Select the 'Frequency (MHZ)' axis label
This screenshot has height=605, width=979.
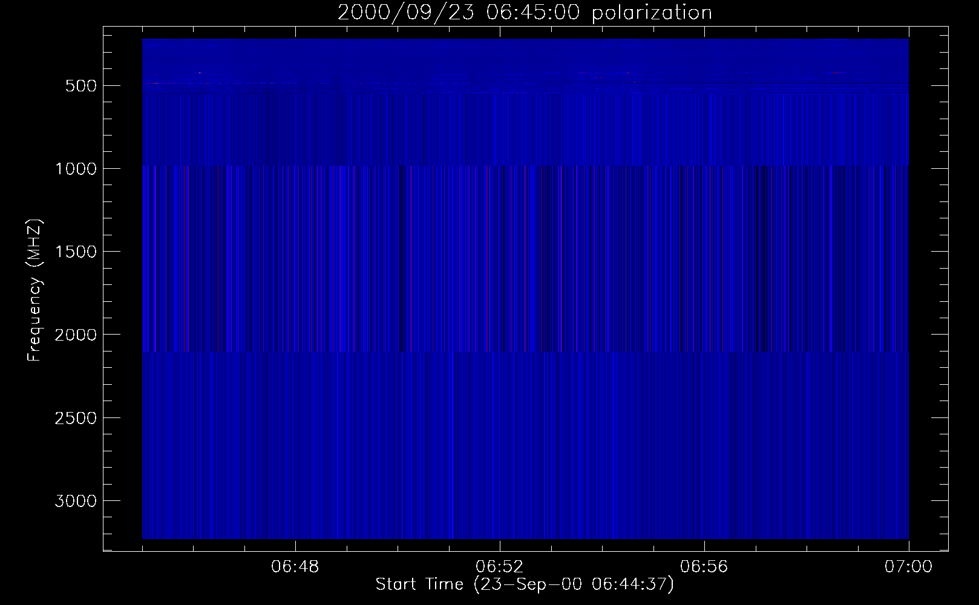tap(35, 290)
